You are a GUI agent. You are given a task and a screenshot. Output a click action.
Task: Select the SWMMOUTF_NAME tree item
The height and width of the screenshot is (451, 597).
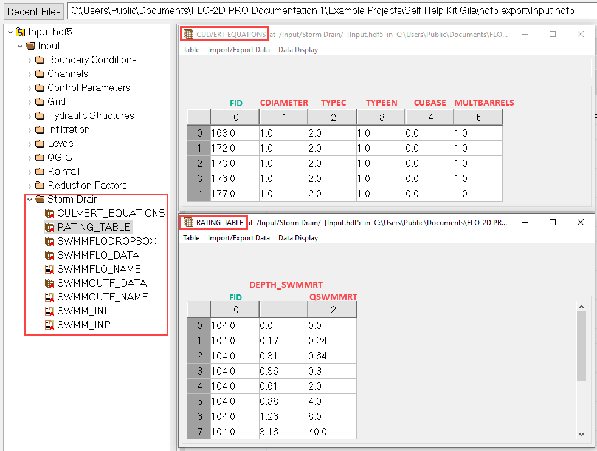click(x=102, y=297)
